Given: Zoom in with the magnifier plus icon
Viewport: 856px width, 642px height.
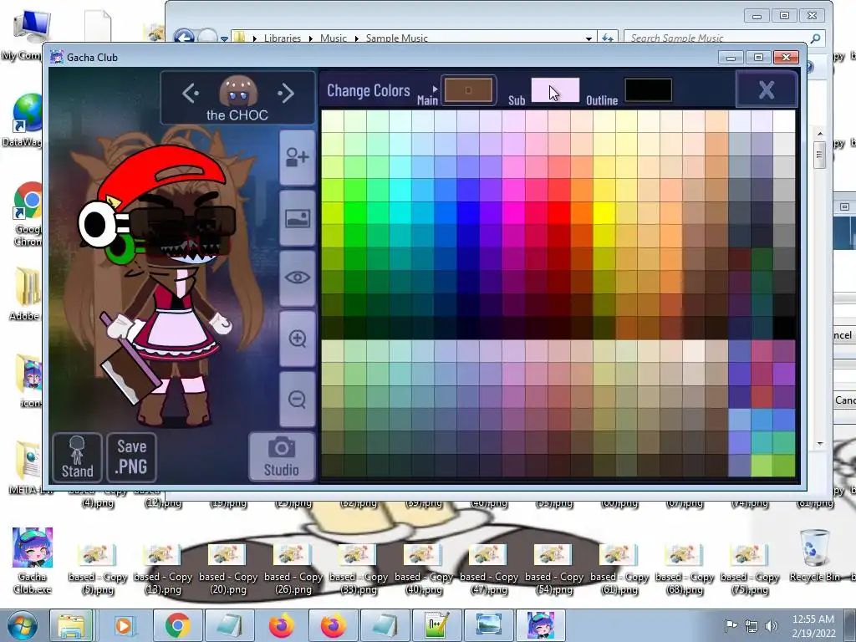Looking at the screenshot, I should tap(297, 339).
